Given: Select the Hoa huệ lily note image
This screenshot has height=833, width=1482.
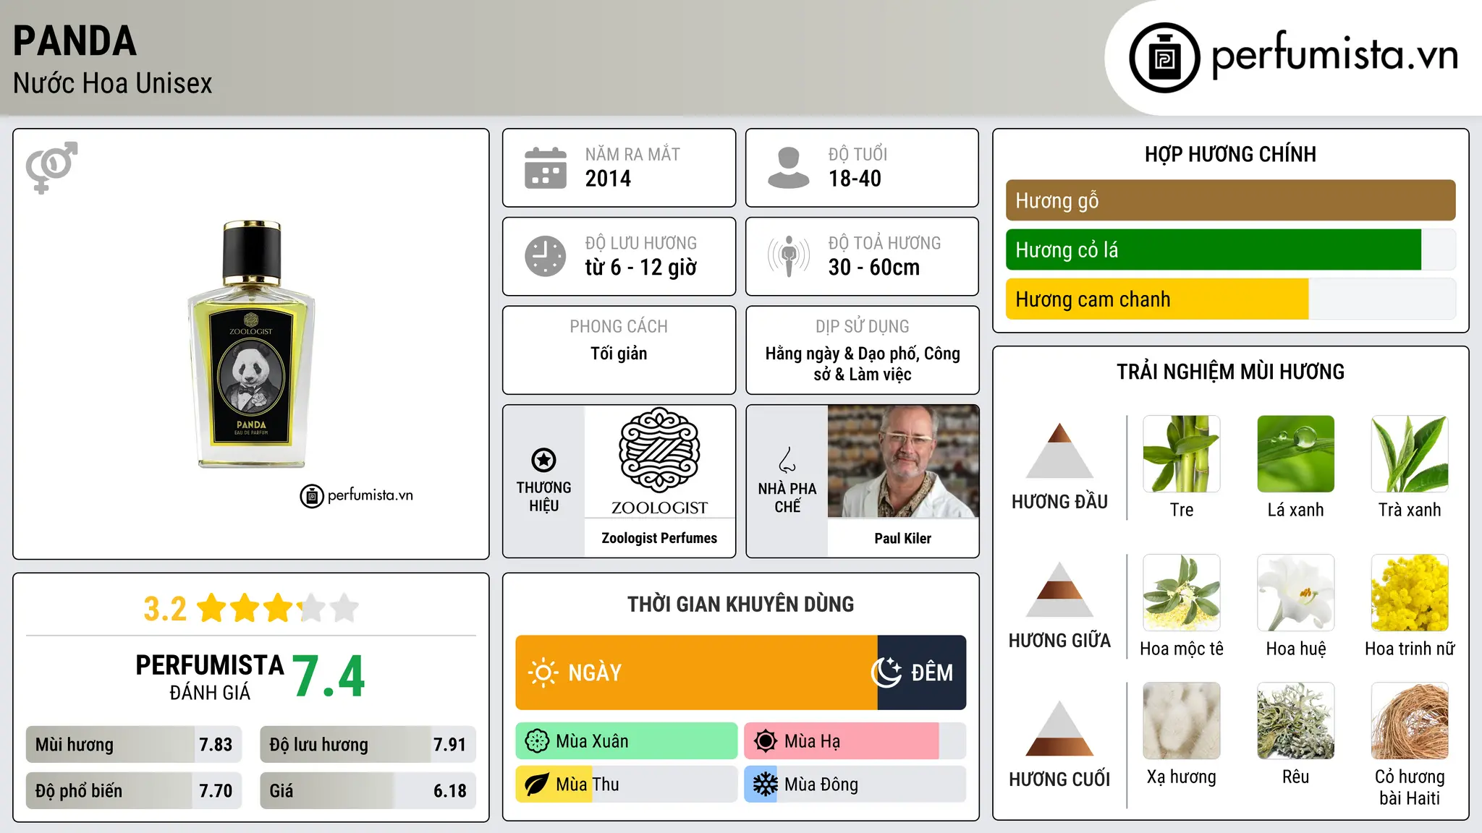Looking at the screenshot, I should (1296, 593).
